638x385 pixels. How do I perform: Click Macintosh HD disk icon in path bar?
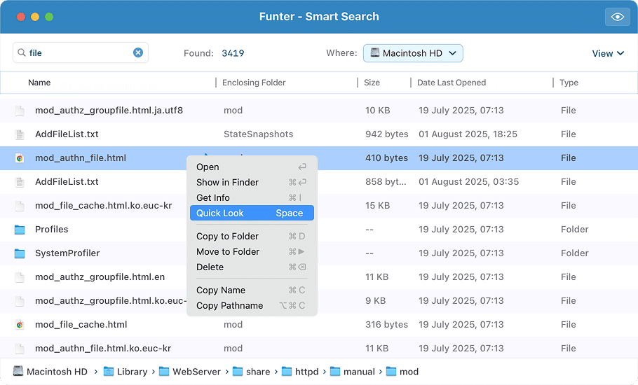(18, 371)
